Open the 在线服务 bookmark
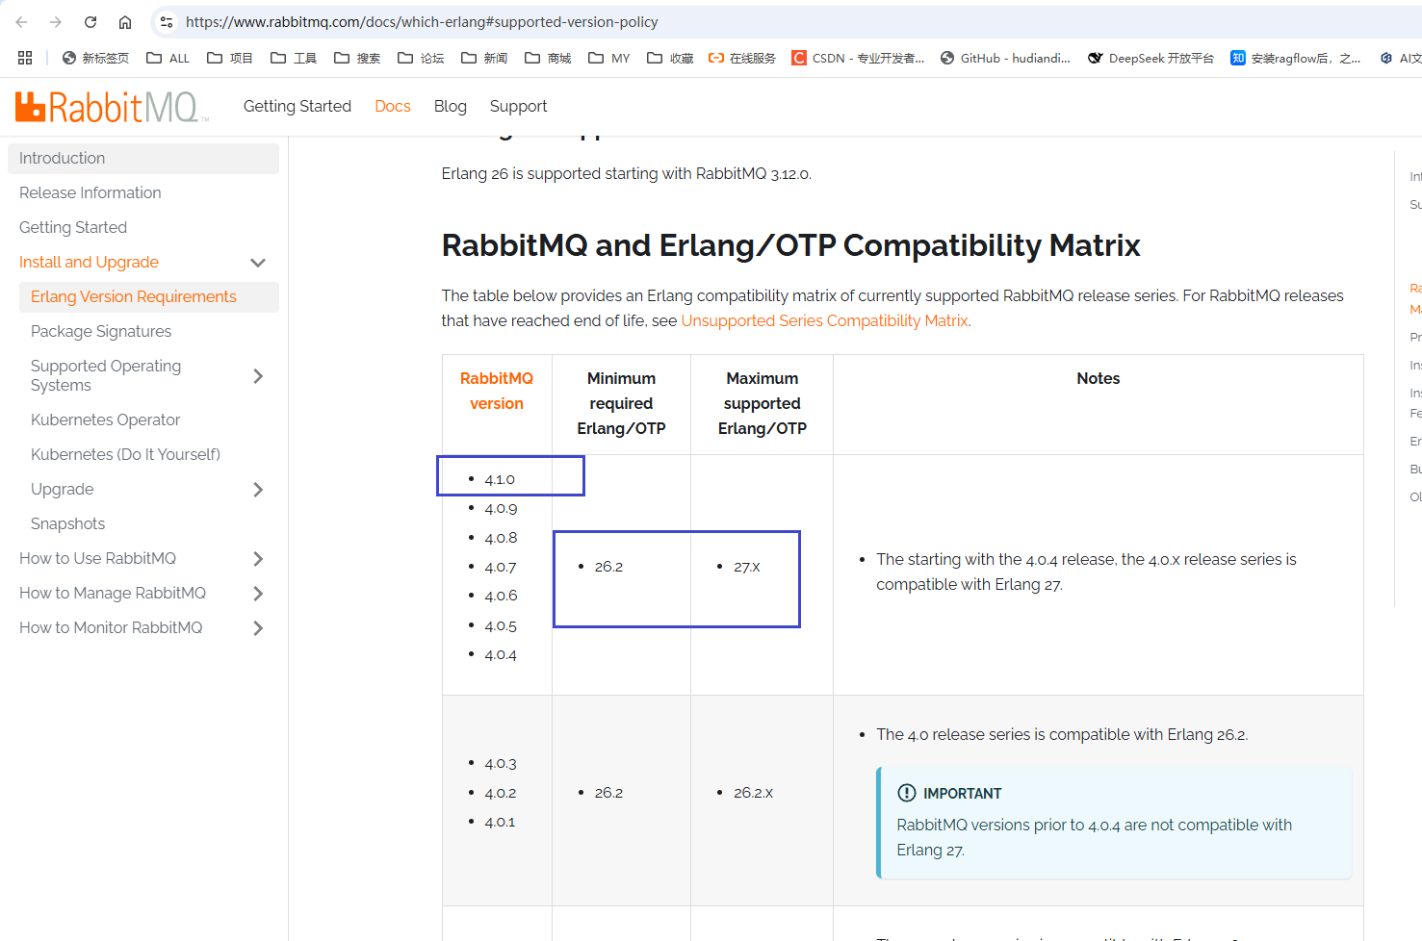 (x=742, y=58)
